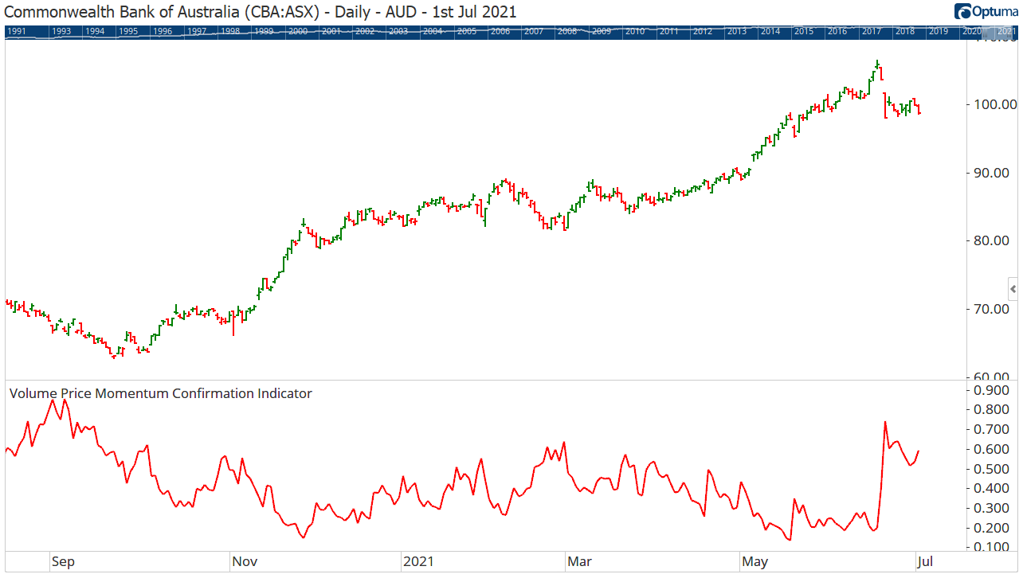The image size is (1023, 578).
Task: Select the Commonwealth Bank of Australia chart title
Action: (x=261, y=12)
